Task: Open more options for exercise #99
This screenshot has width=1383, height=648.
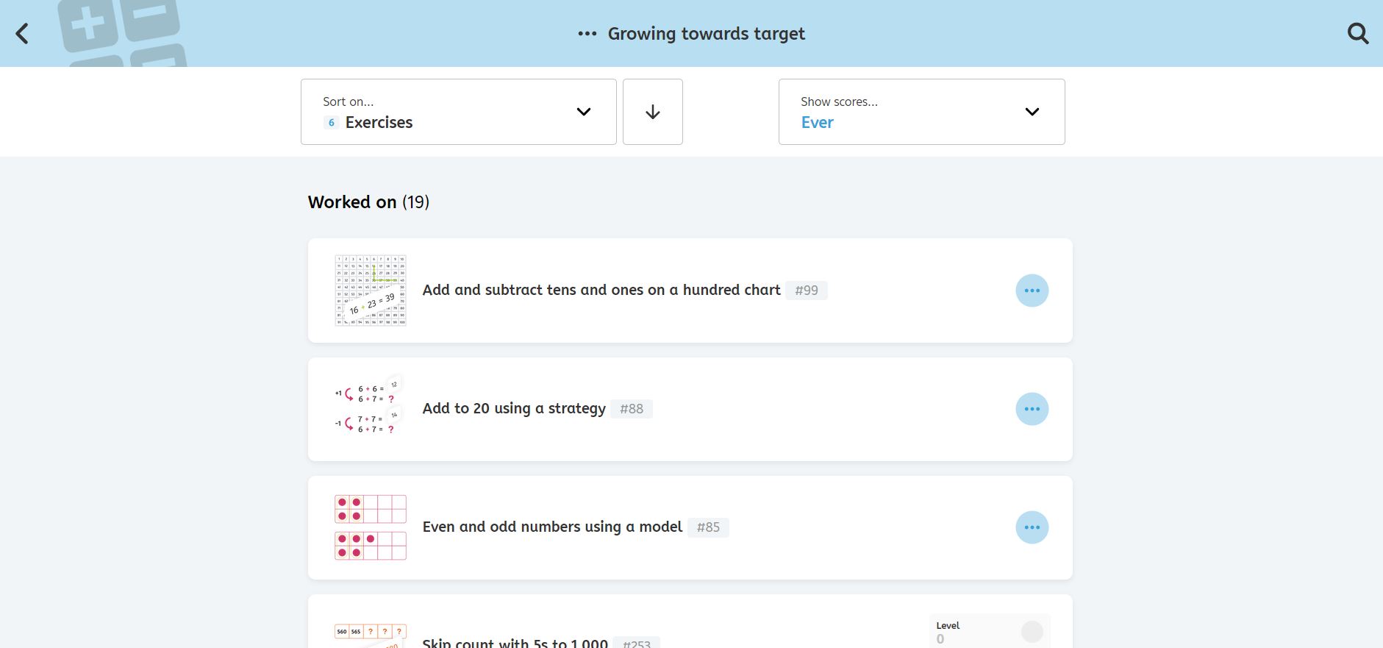Action: (1032, 291)
